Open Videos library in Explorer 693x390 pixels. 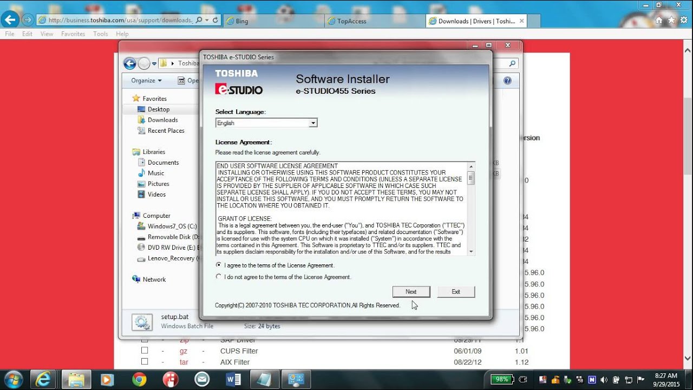156,194
